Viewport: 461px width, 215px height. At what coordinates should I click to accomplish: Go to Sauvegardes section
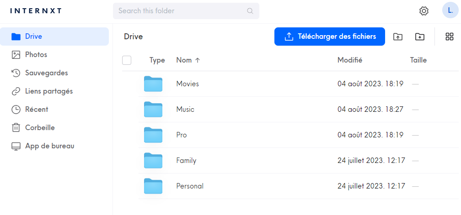pos(46,73)
